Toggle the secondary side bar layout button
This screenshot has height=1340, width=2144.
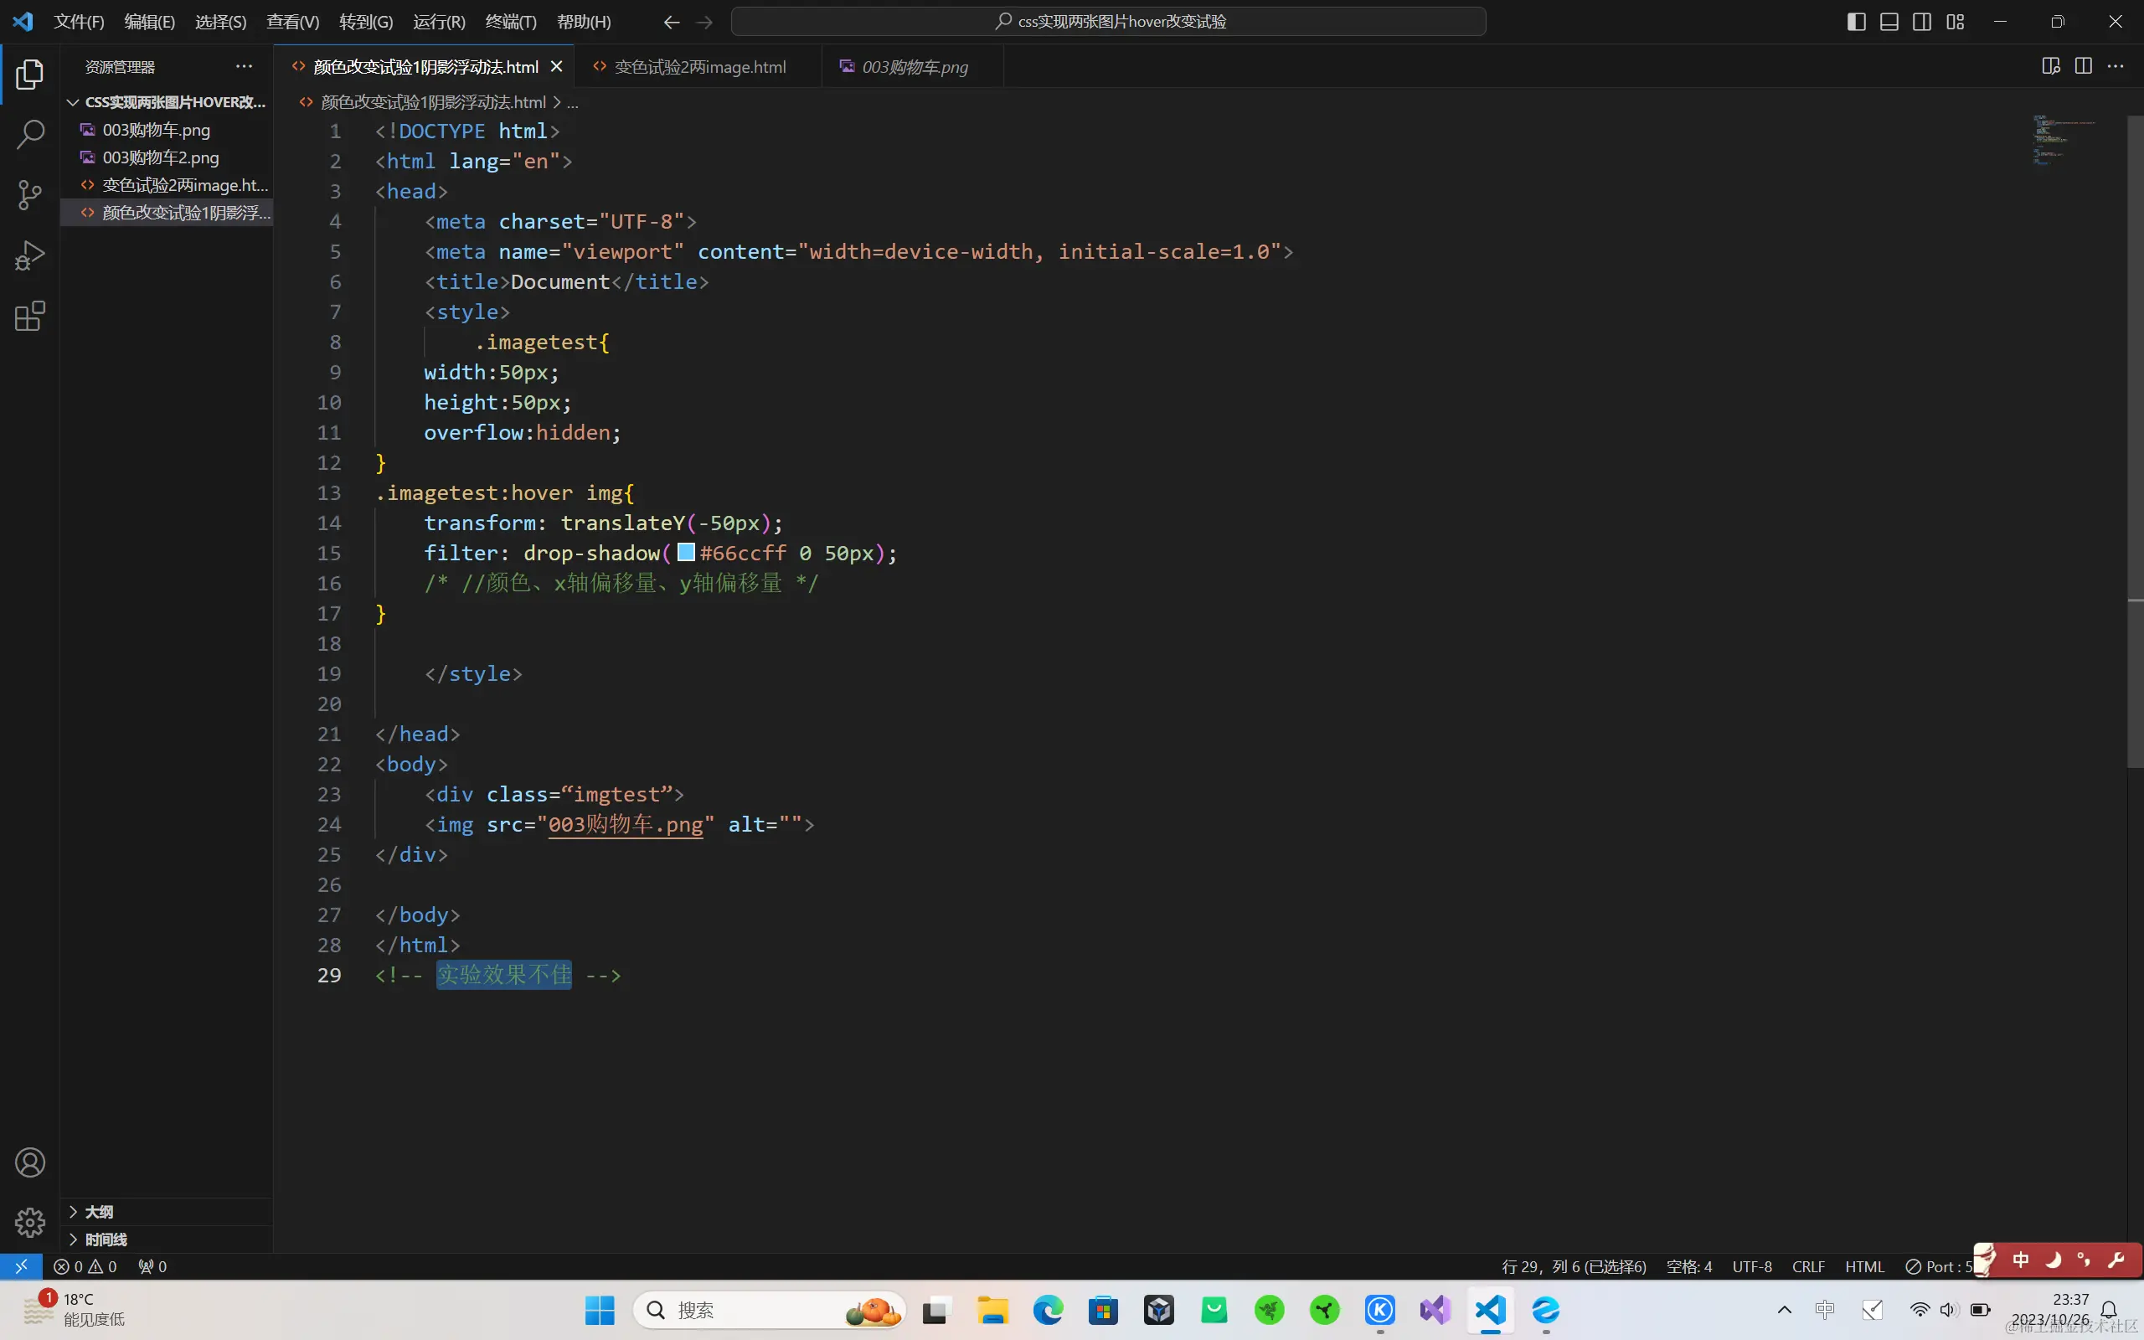pos(1921,22)
